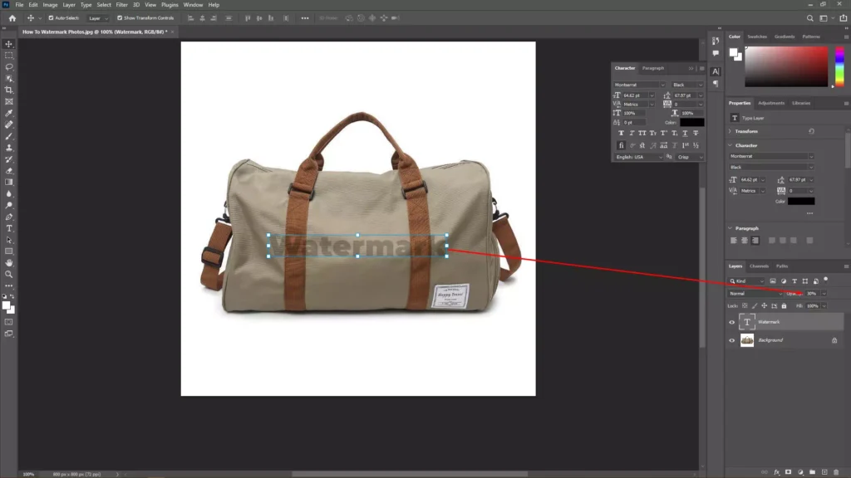The height and width of the screenshot is (478, 851).
Task: Create a new layer with plus icon
Action: (x=824, y=472)
